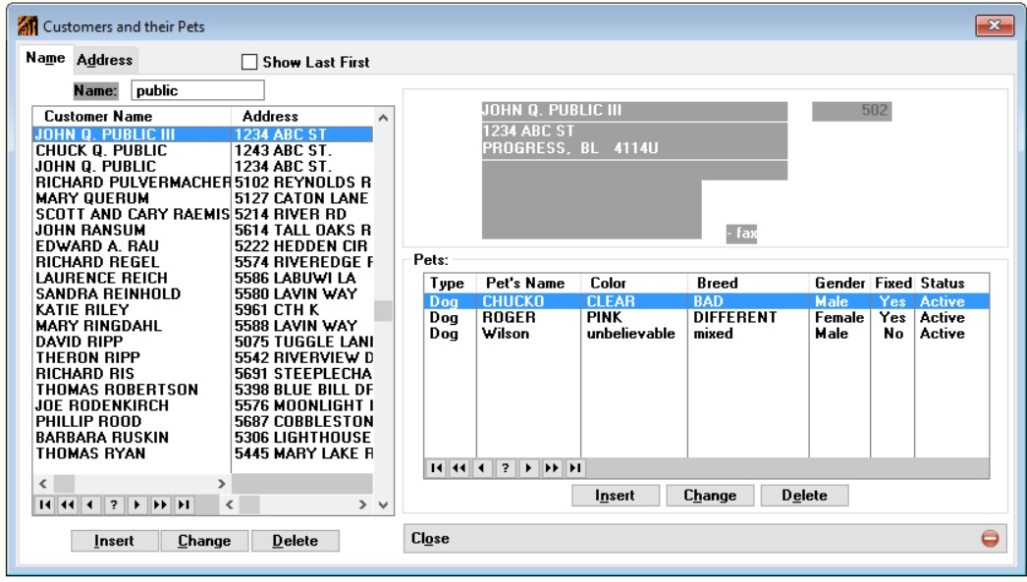Jump to last record in Pets list

(x=575, y=467)
